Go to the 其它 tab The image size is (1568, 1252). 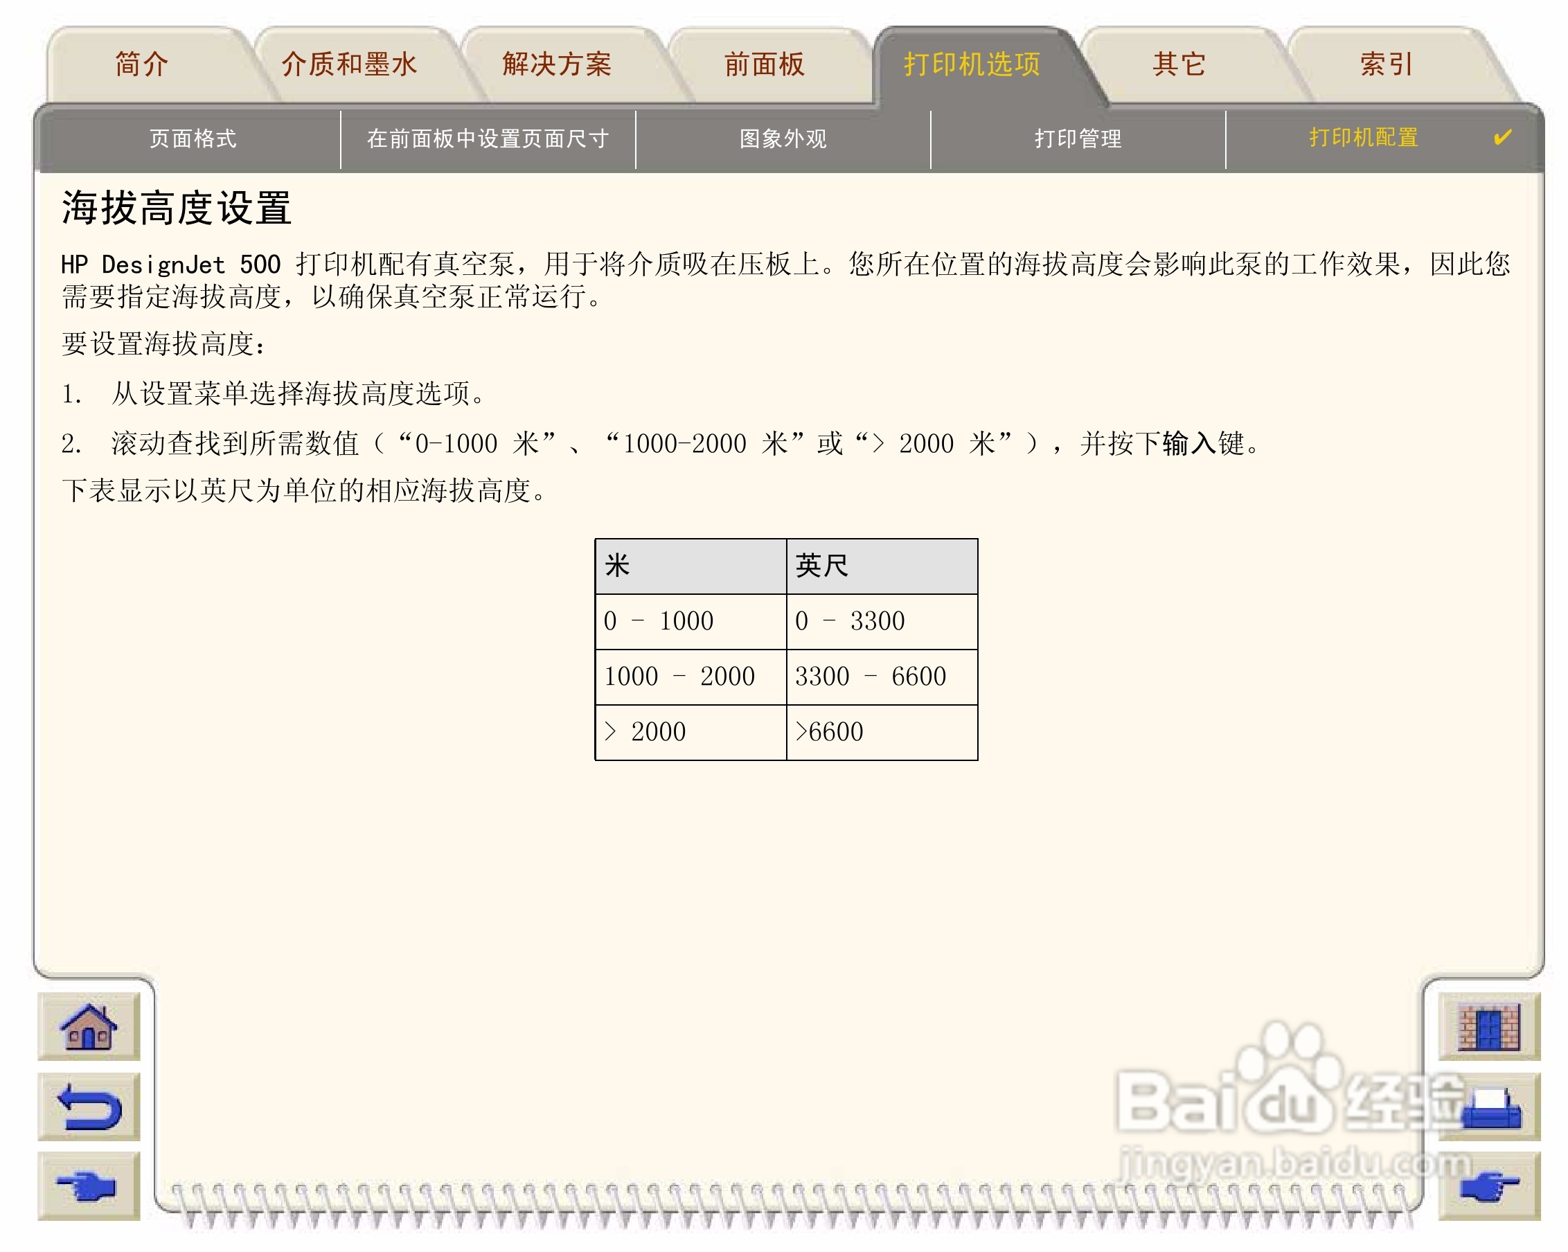tap(1179, 64)
